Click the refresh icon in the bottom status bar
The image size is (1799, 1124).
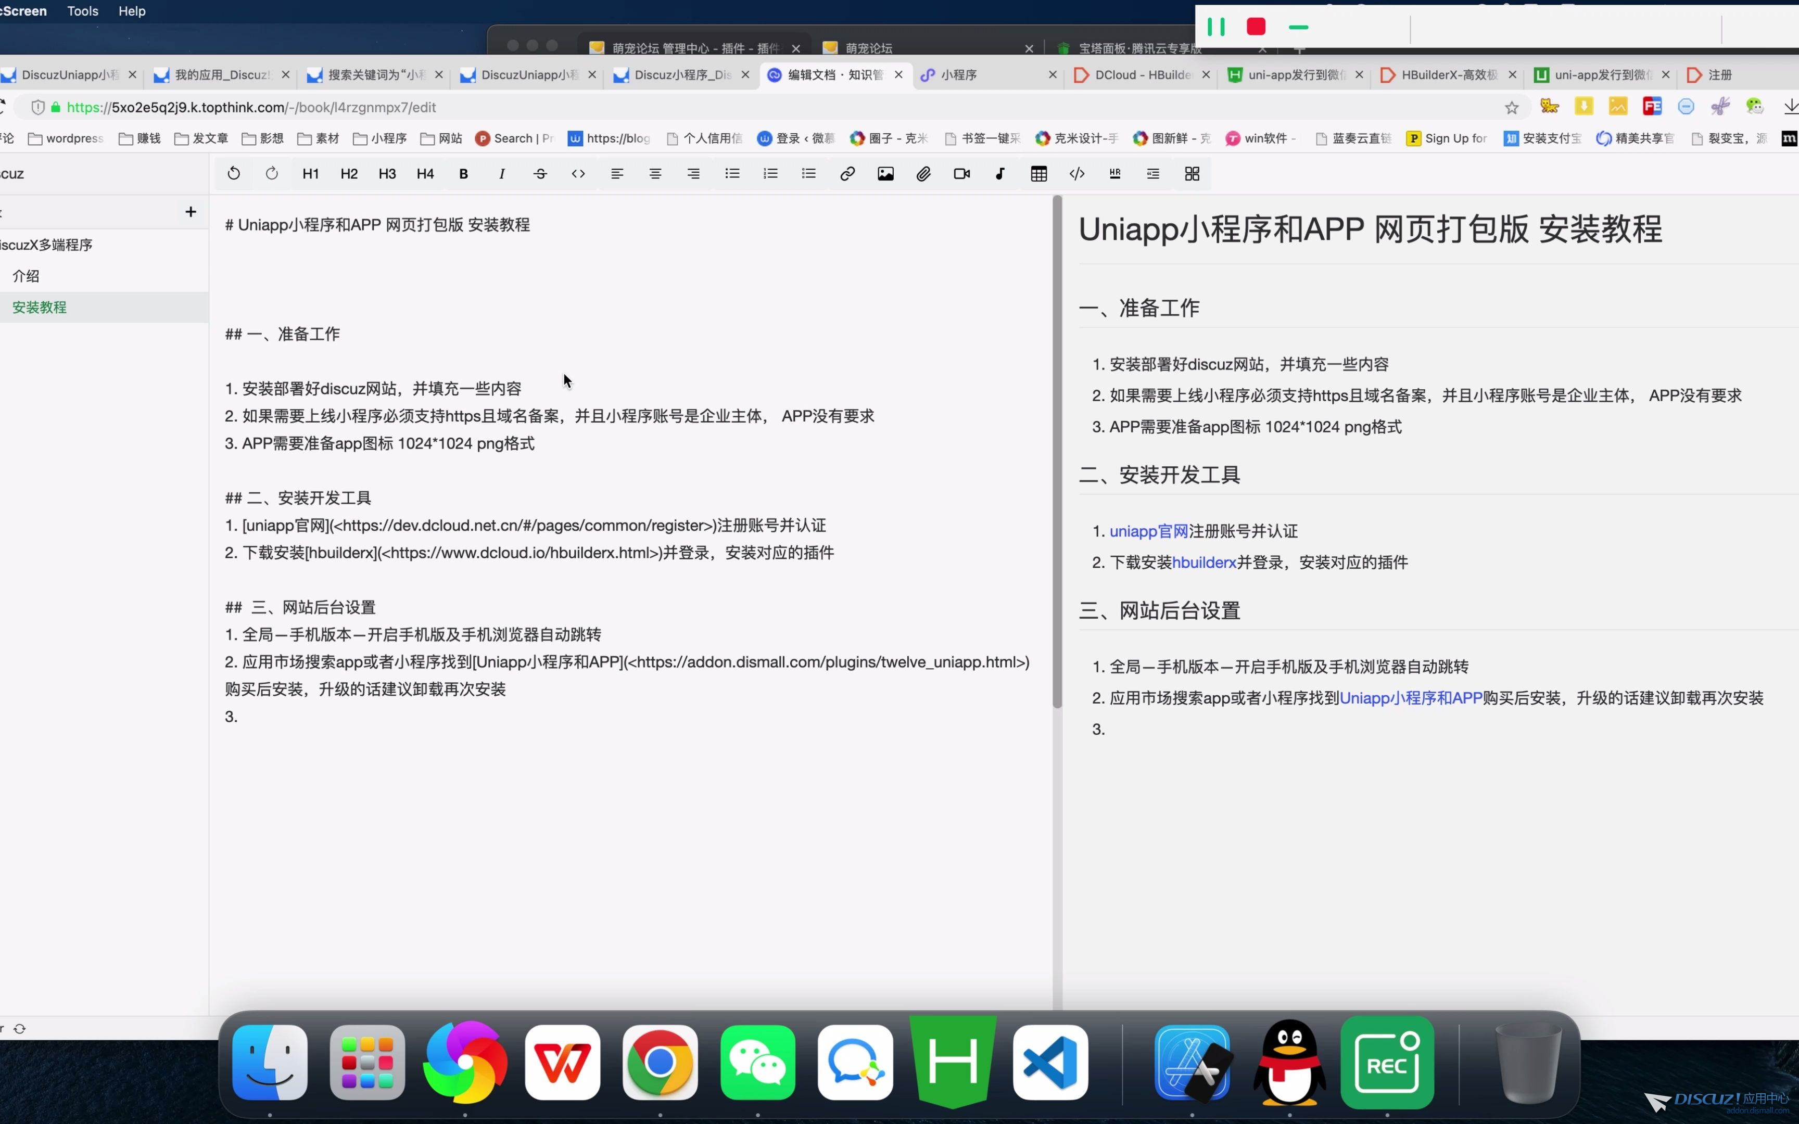20,1028
